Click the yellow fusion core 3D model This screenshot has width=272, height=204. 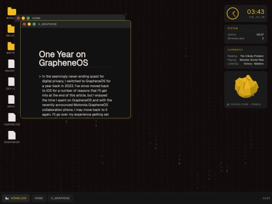coord(246,87)
